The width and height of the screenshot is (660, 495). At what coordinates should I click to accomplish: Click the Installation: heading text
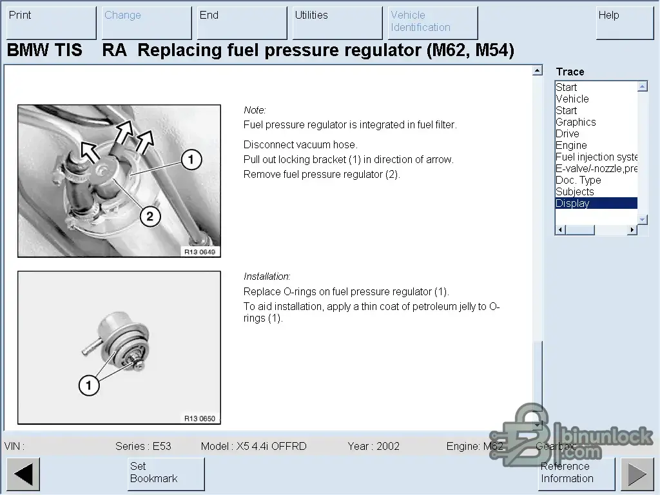click(x=267, y=277)
